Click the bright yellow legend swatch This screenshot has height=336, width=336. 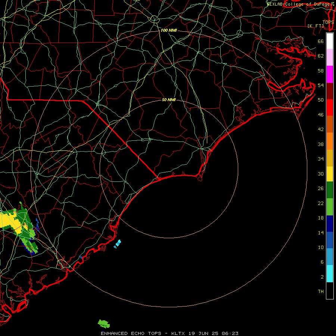click(330, 174)
